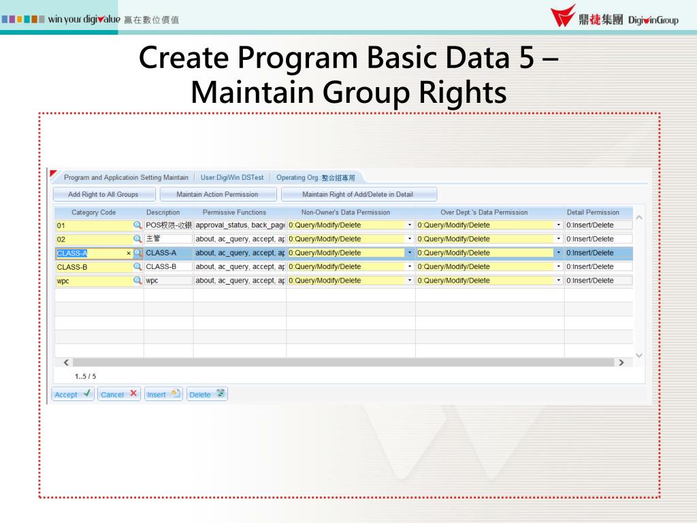Click Maintain Right of Add/Delete in Detail

[x=357, y=195]
